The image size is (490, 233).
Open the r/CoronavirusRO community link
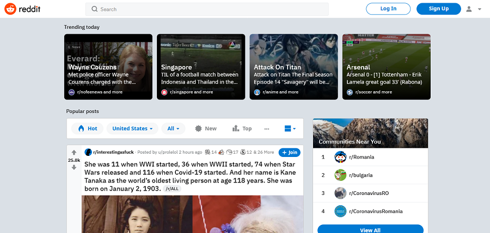[x=369, y=193]
